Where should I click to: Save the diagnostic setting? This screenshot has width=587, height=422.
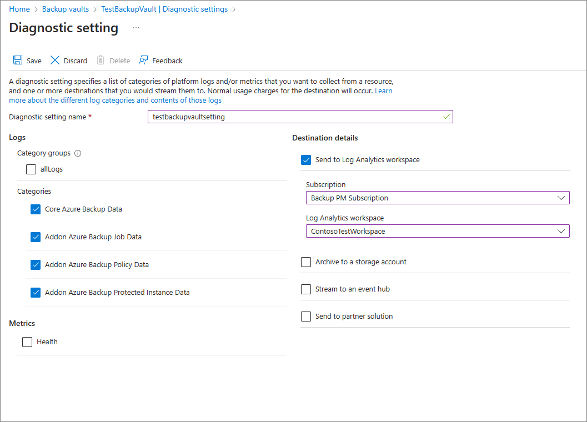27,60
